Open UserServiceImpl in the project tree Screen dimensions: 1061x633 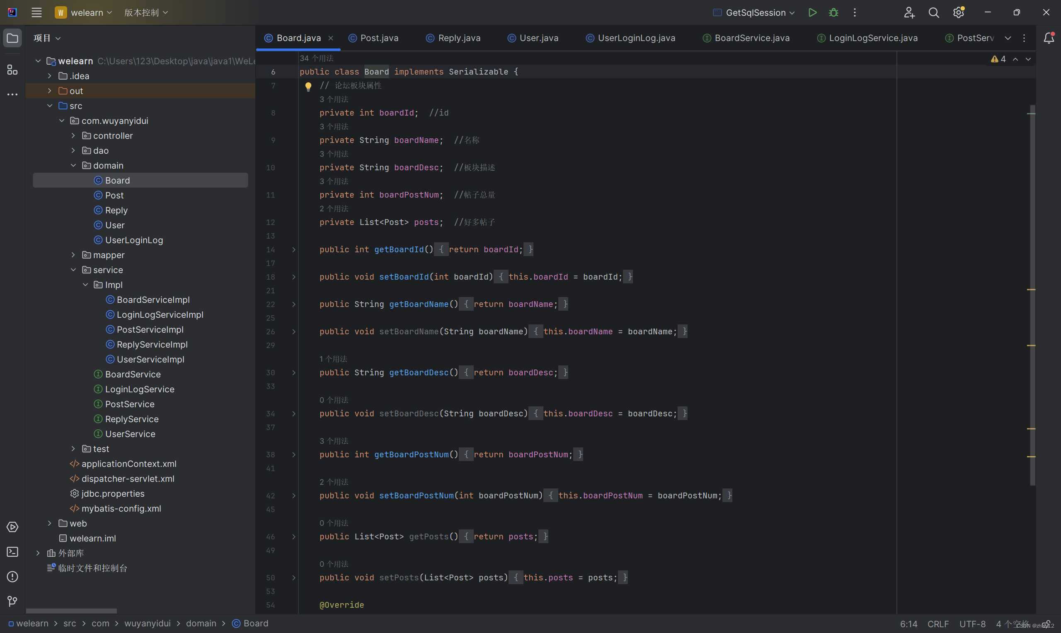tap(150, 359)
